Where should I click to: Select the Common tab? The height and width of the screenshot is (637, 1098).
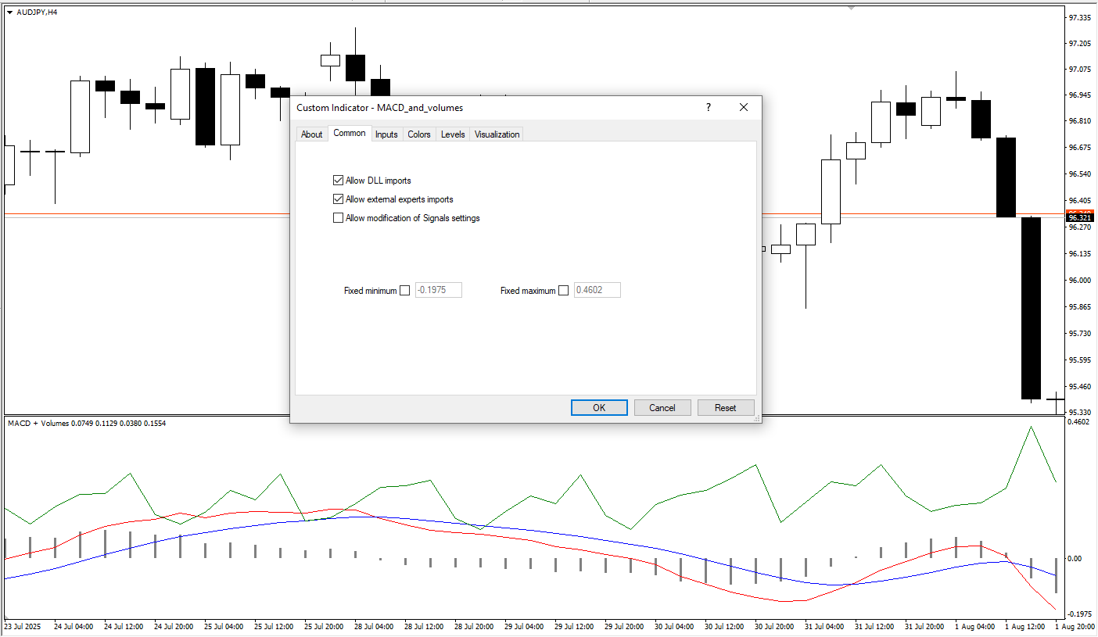(349, 133)
